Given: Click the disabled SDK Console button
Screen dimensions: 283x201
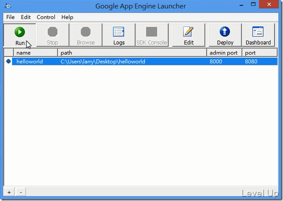Looking at the screenshot, I should (x=152, y=35).
